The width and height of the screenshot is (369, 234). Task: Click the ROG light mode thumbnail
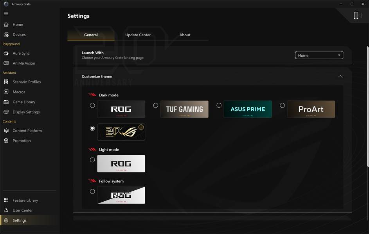pyautogui.click(x=121, y=164)
